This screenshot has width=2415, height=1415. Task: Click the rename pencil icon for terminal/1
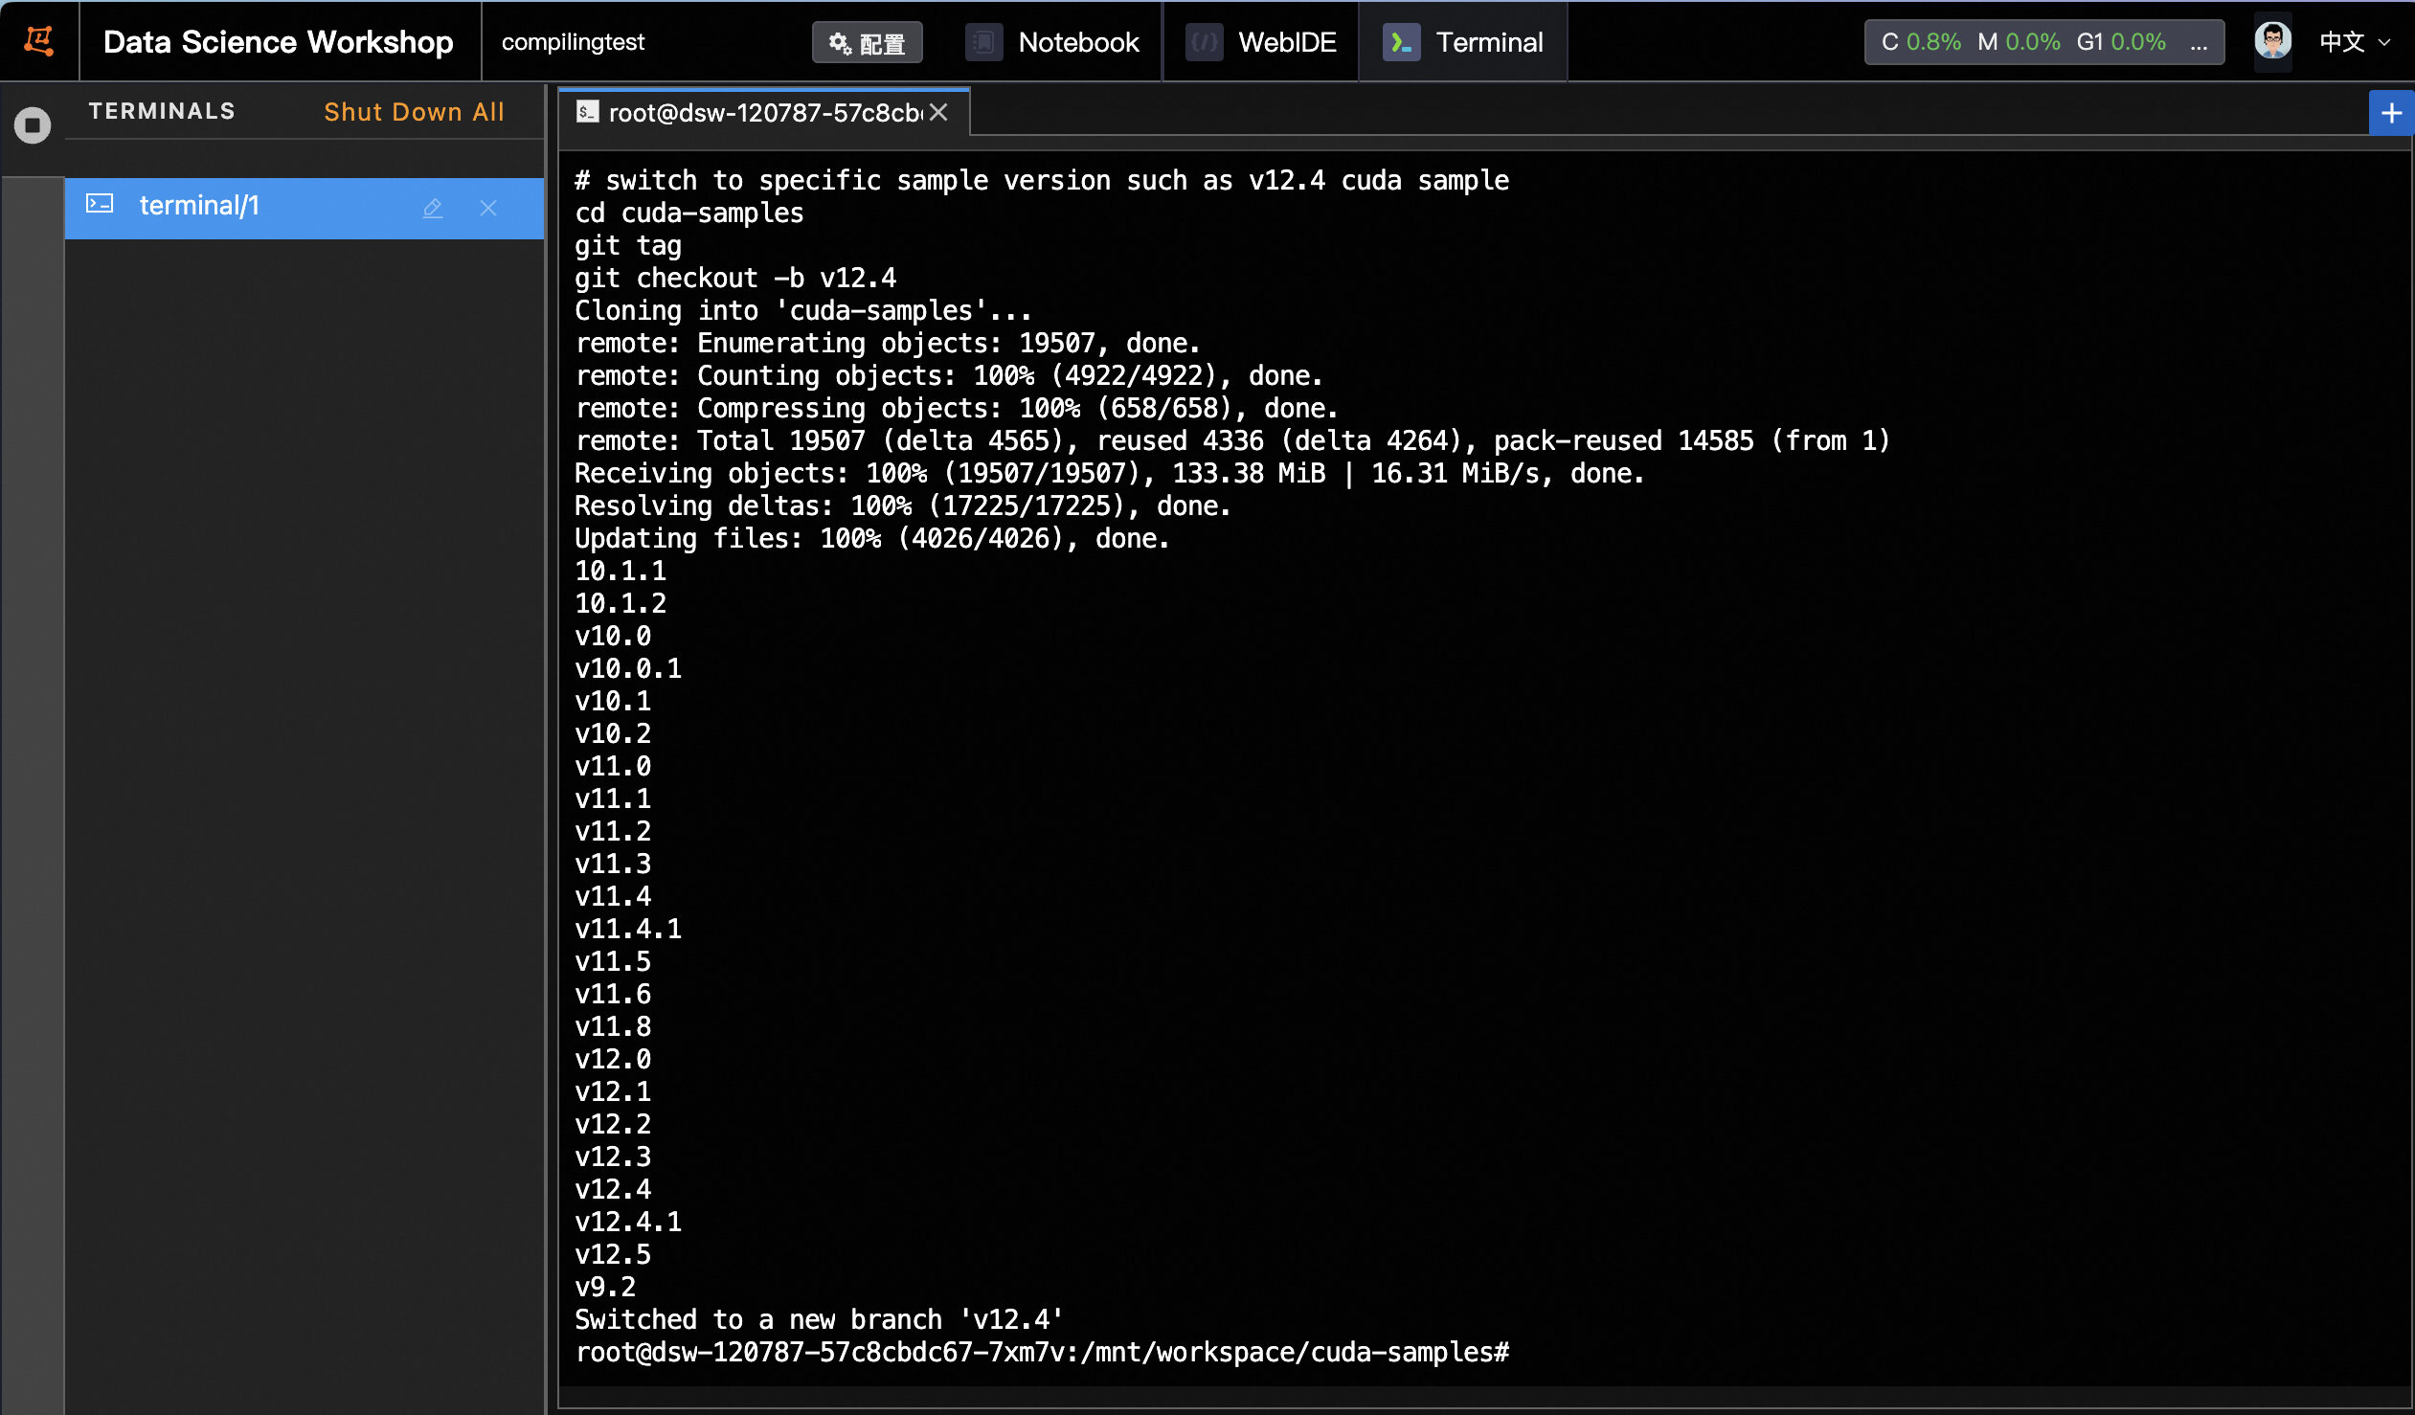[432, 208]
